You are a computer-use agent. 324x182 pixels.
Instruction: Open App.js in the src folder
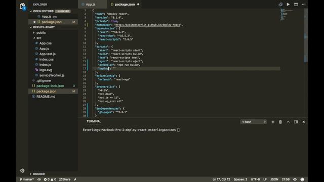(44, 49)
